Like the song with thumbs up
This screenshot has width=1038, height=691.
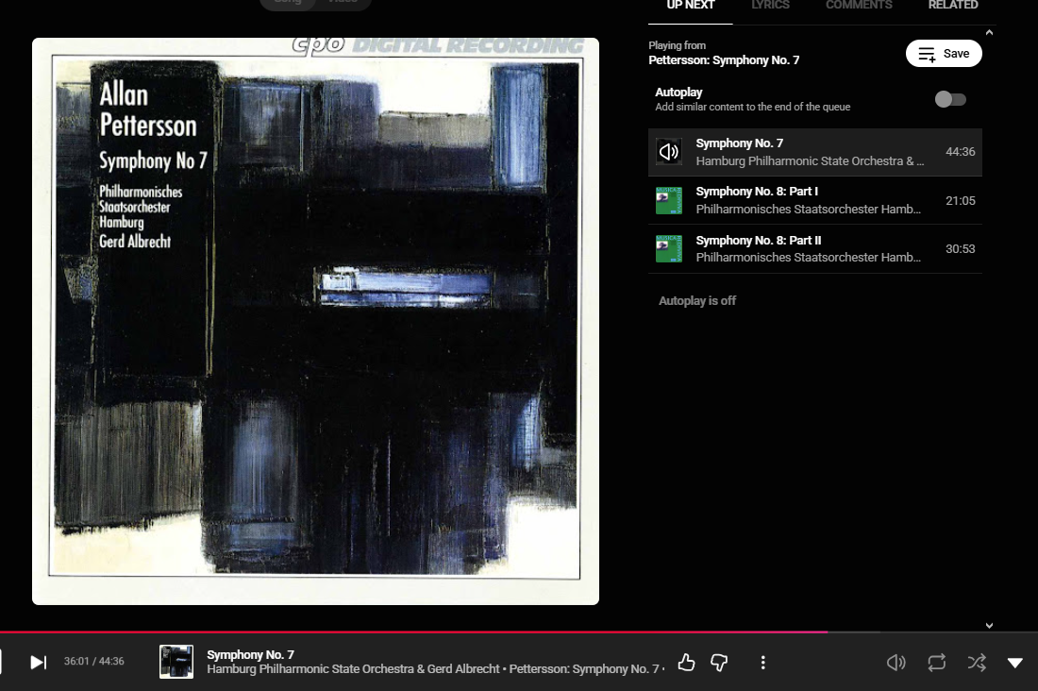[x=686, y=662]
